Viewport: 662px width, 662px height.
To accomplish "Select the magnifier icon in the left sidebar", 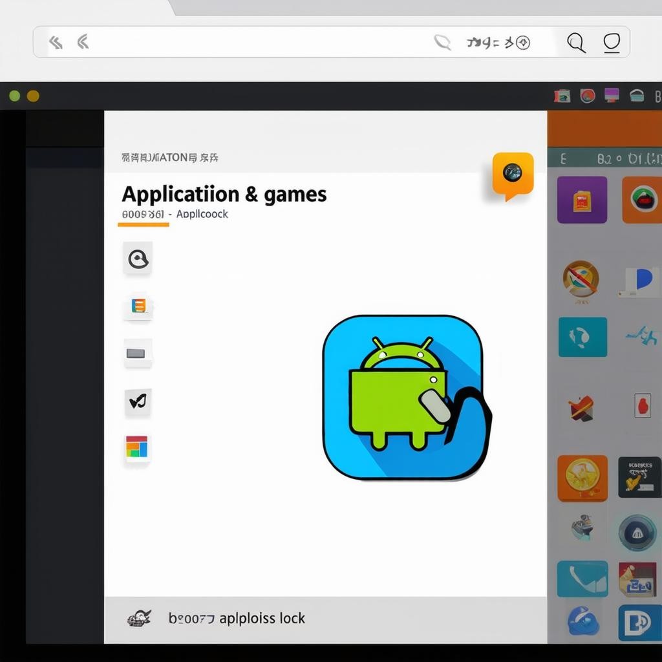I will 138,259.
